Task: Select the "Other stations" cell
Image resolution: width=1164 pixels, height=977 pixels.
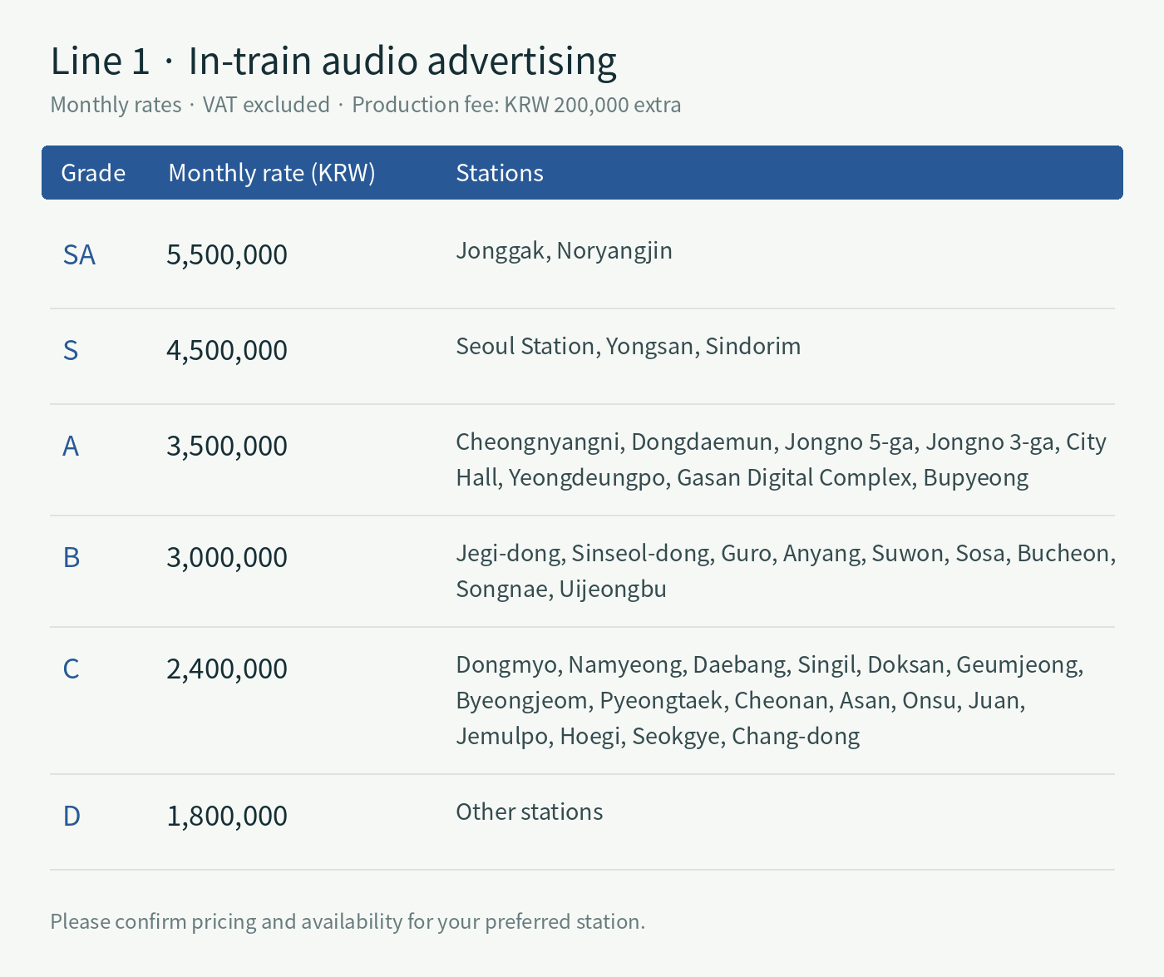Action: click(530, 812)
